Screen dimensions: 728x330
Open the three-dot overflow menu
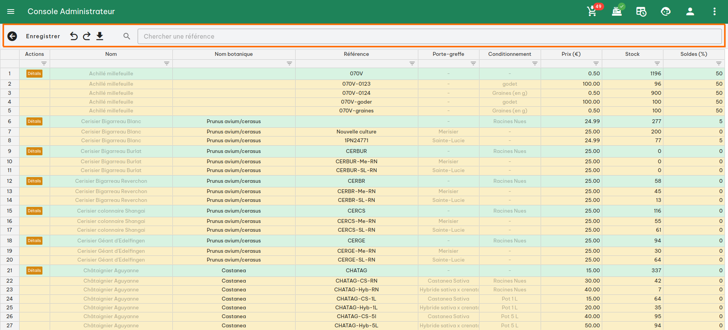(714, 11)
